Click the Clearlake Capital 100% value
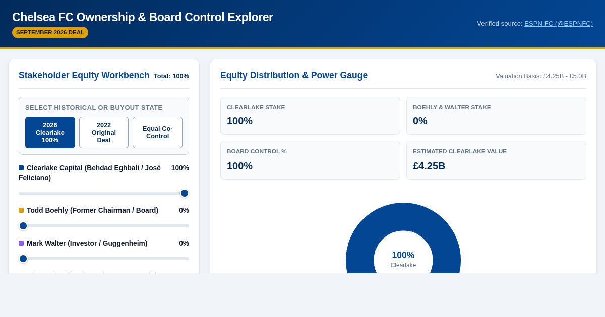 (180, 168)
